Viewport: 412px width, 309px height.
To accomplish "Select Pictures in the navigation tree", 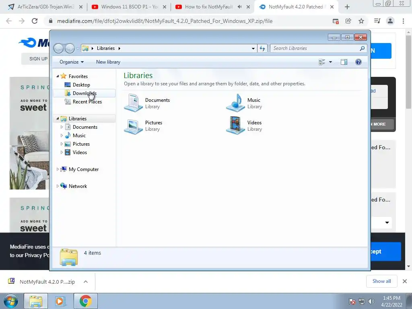I will click(x=81, y=144).
